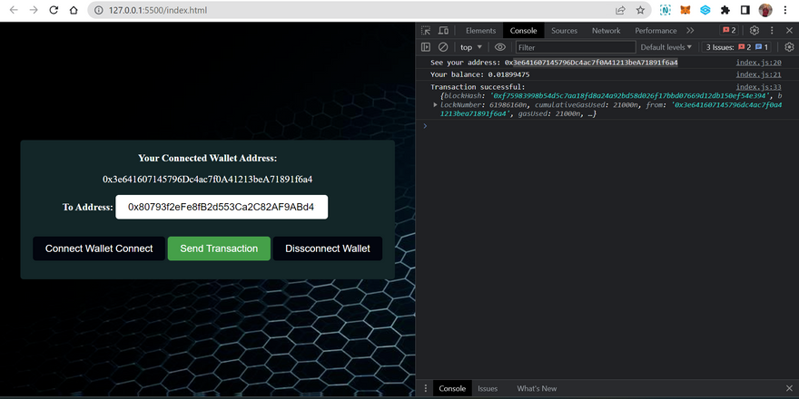This screenshot has height=399, width=799.
Task: Toggle the console sidebar panel
Action: pos(426,47)
